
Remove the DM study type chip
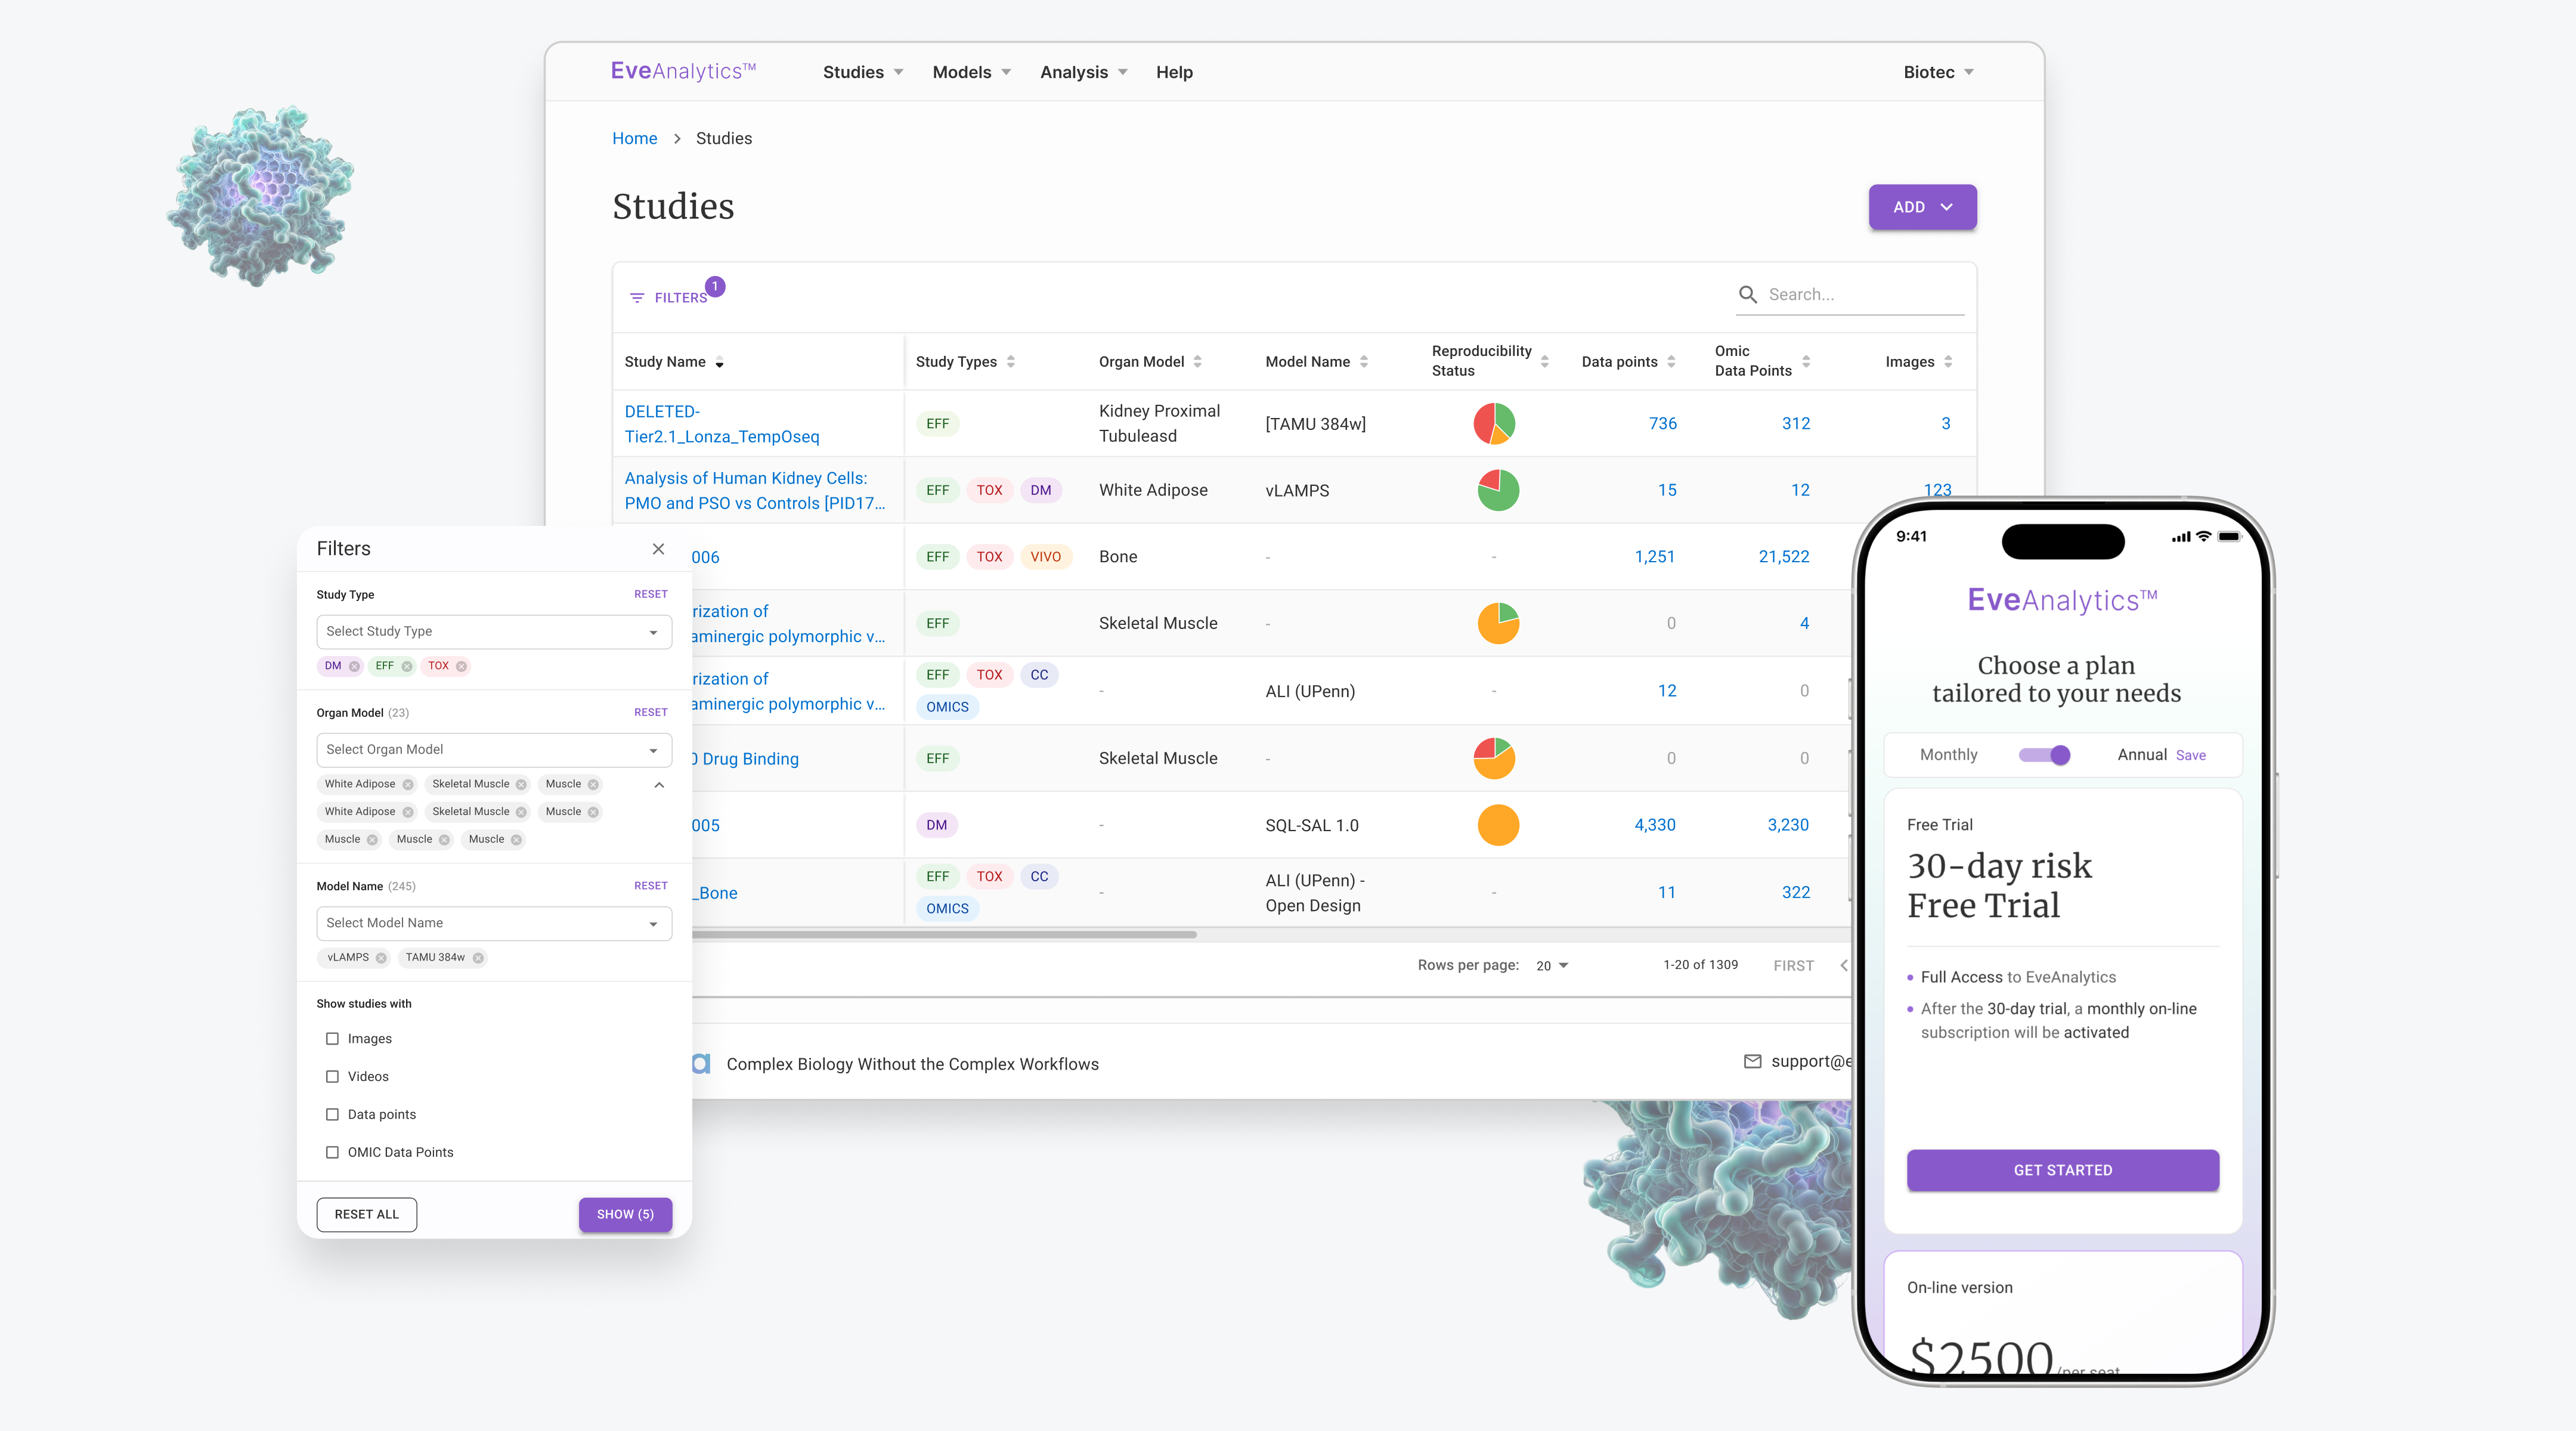[x=354, y=666]
